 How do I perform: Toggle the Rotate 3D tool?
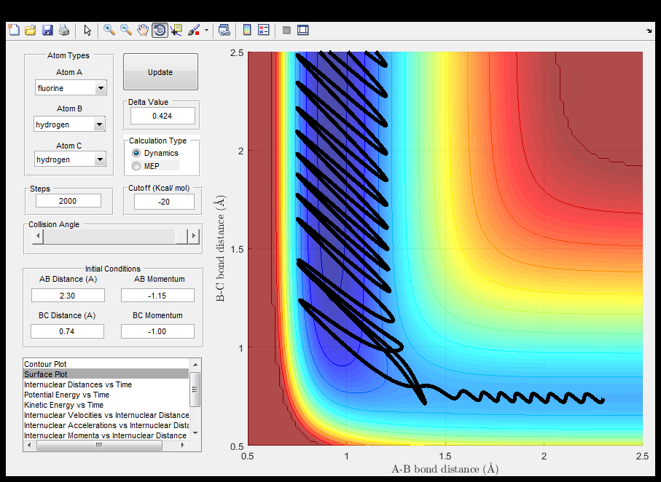pos(160,30)
